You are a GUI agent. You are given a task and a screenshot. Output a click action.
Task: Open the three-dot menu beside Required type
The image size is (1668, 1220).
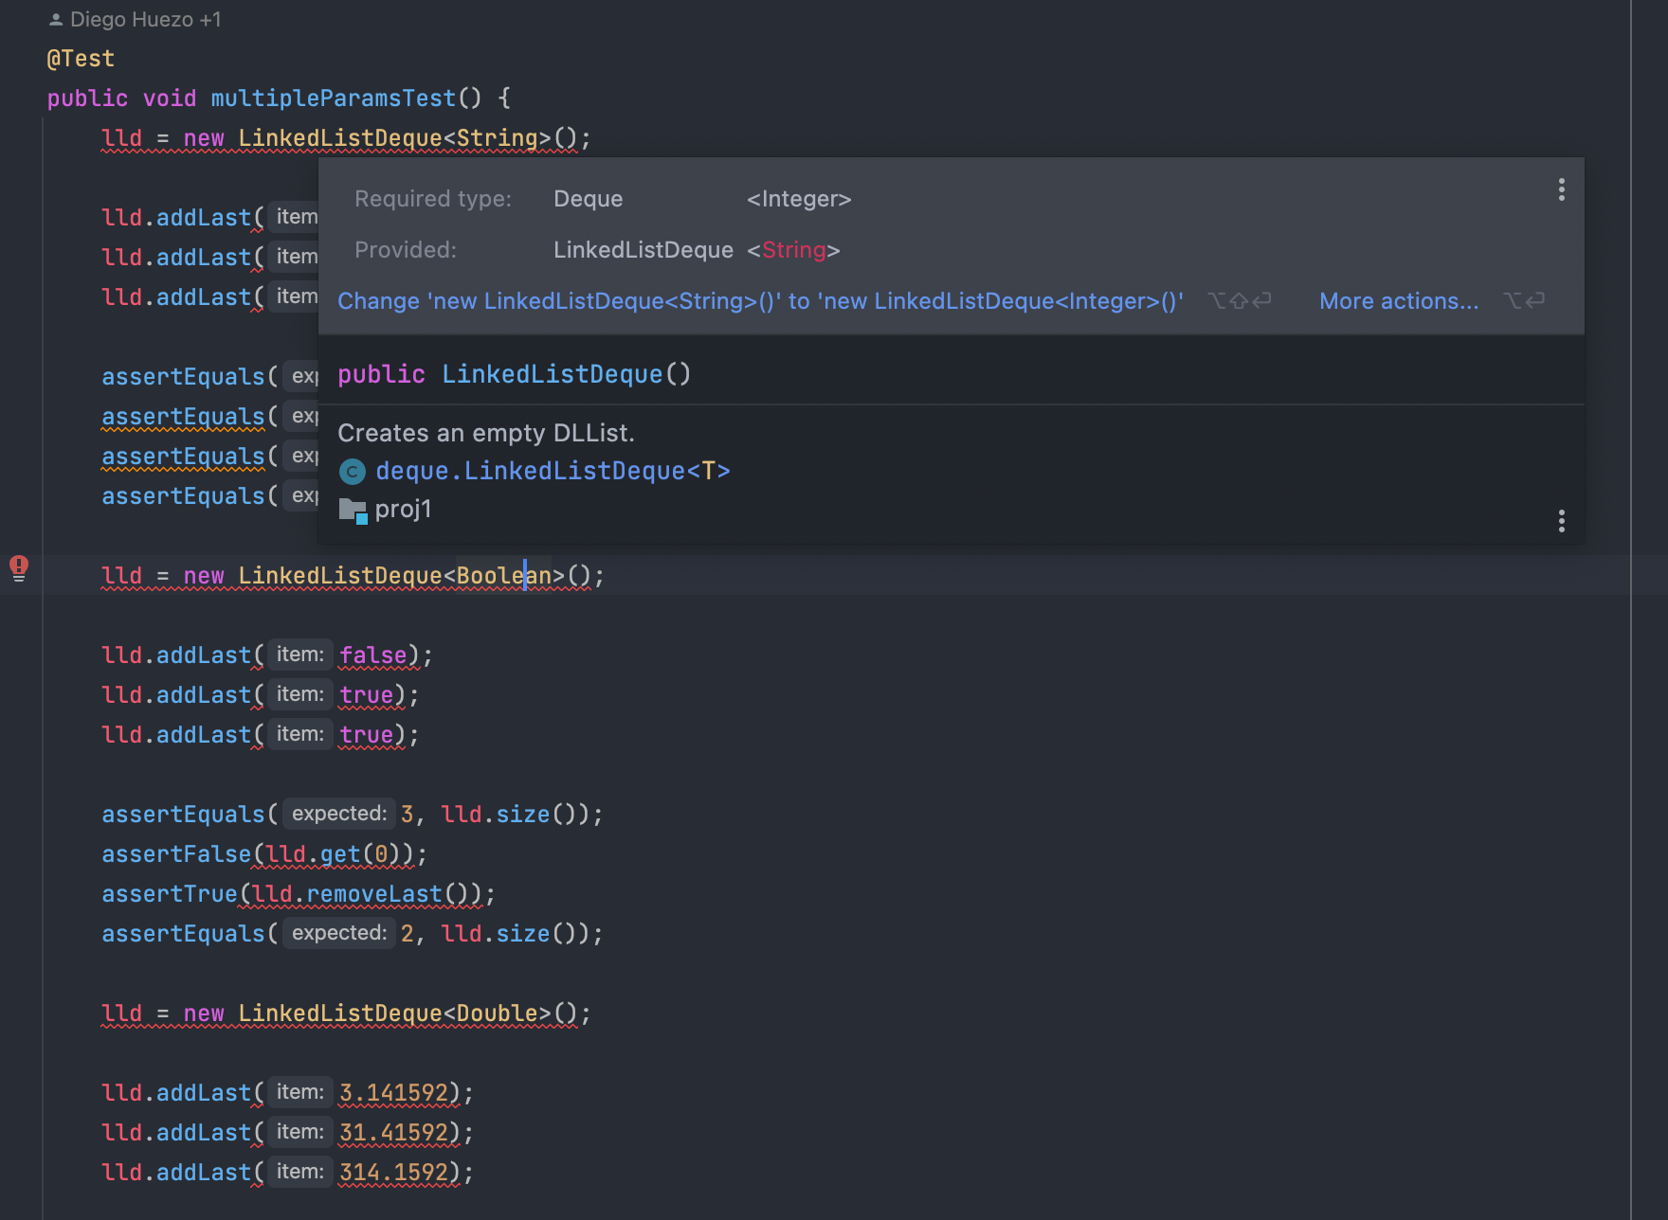click(x=1561, y=190)
